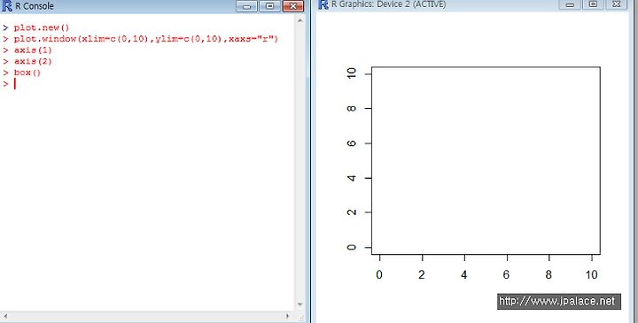
Task: Click the x-axis label 2 in the plot
Action: 422,275
